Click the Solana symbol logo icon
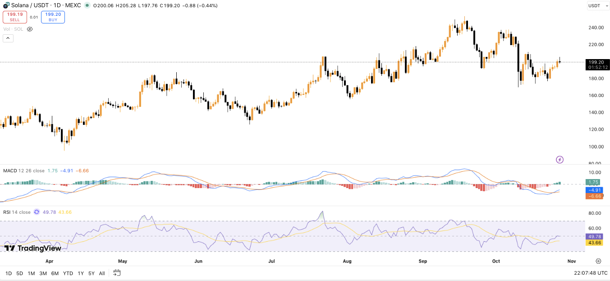This screenshot has width=610, height=281. click(x=7, y=5)
